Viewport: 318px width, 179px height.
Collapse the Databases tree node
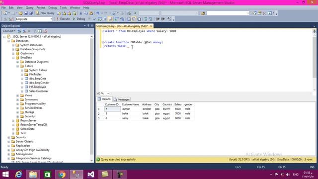(9, 41)
